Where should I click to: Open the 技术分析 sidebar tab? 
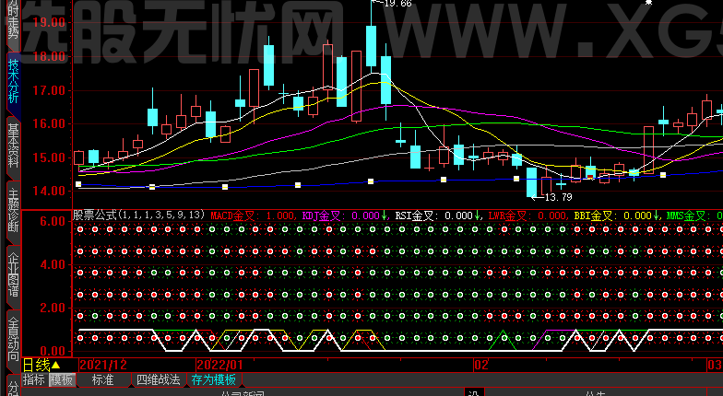(x=13, y=82)
